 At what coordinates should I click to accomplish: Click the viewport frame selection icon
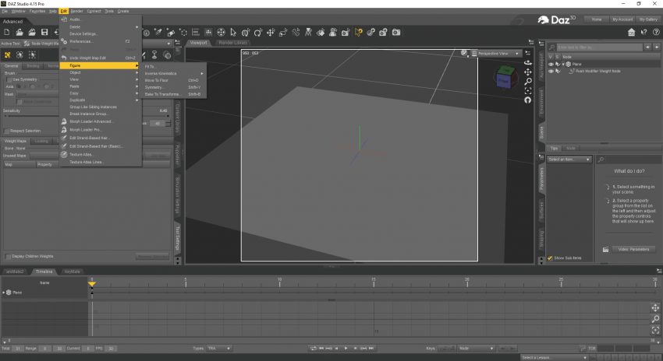528,91
